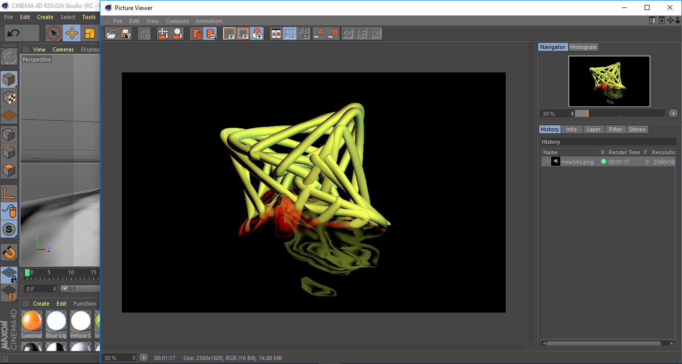This screenshot has height=364, width=682.
Task: Enable the Axis mode L-shaped icon
Action: coord(9,193)
